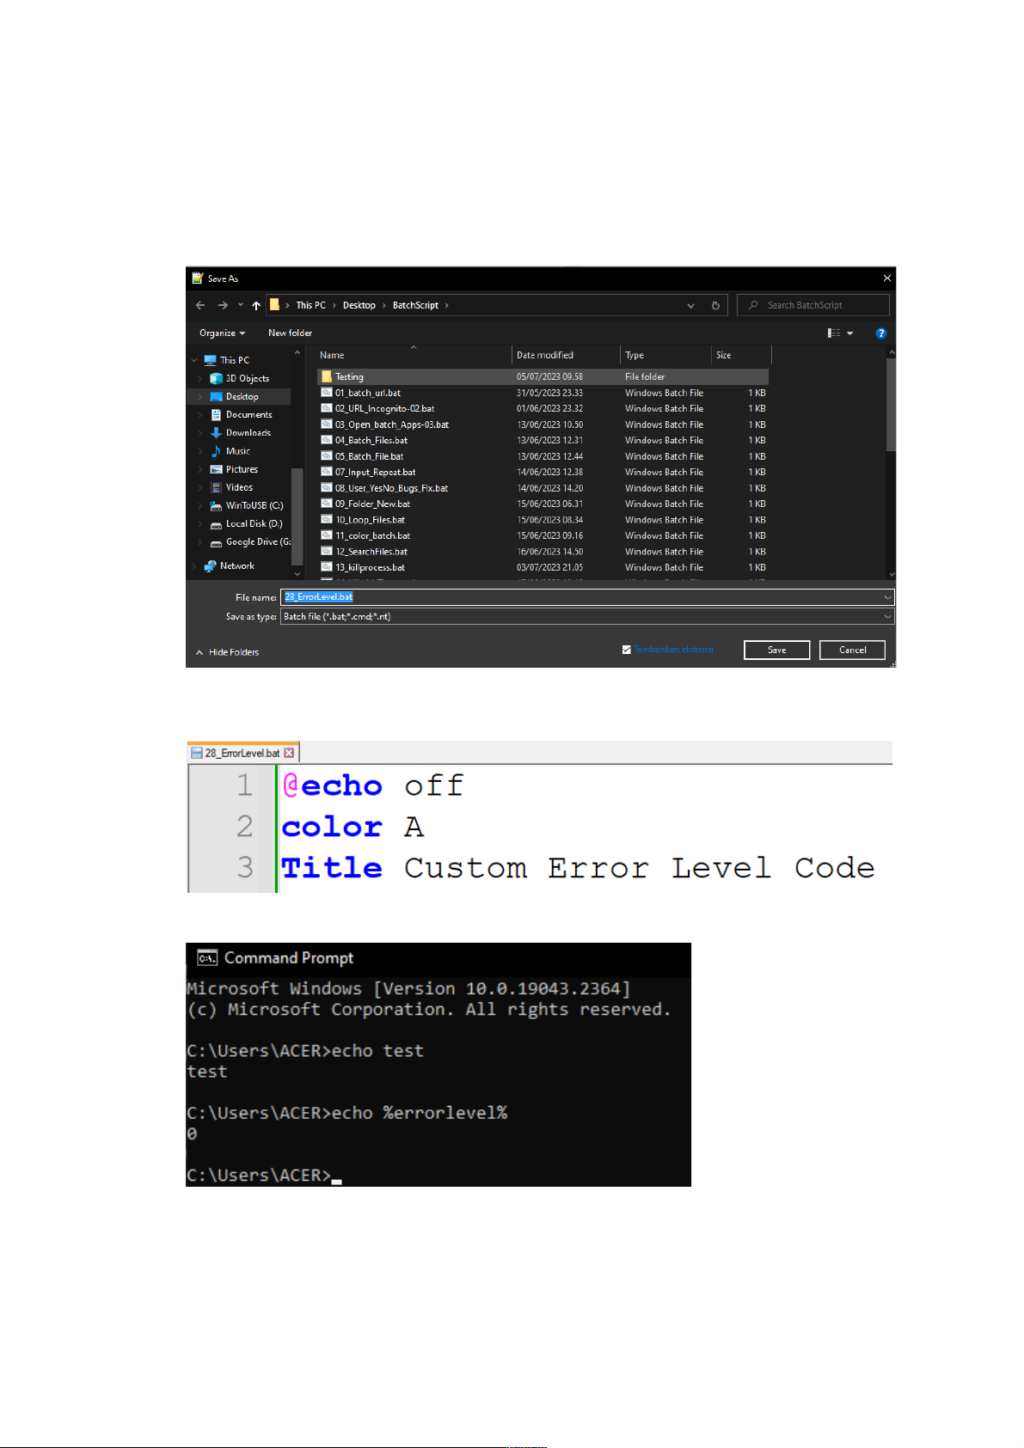The height and width of the screenshot is (1448, 1024).
Task: Open the Organize dropdown menu
Action: click(x=222, y=333)
